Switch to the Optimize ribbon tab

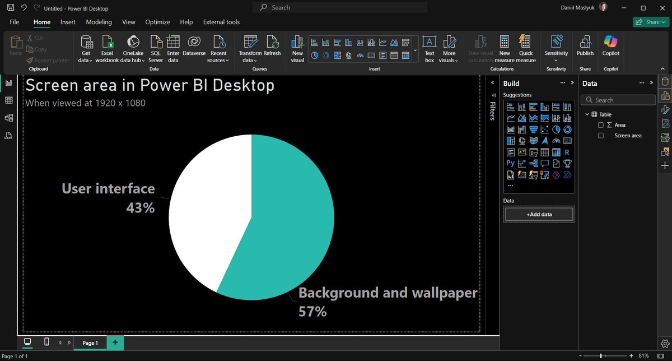(157, 22)
